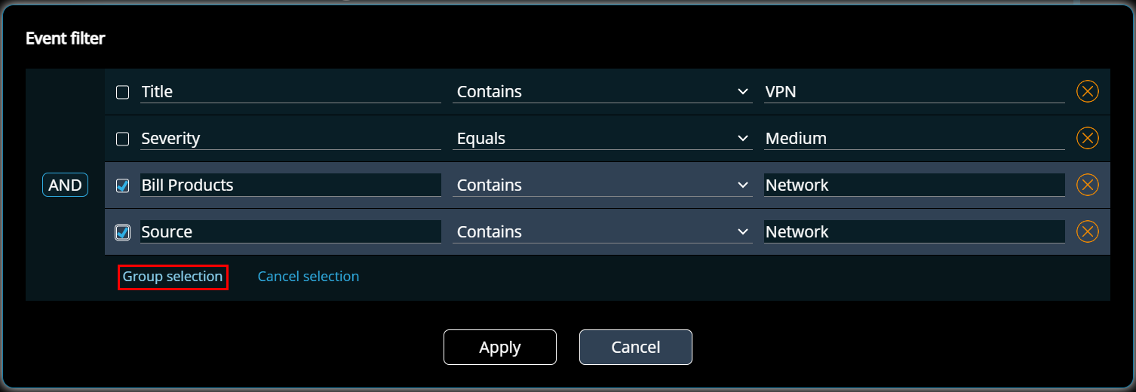This screenshot has width=1136, height=392.
Task: Delete the Source filter condition
Action: tap(1087, 232)
